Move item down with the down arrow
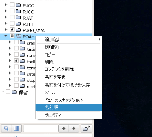The height and width of the screenshot is (137, 152). [x=74, y=128]
